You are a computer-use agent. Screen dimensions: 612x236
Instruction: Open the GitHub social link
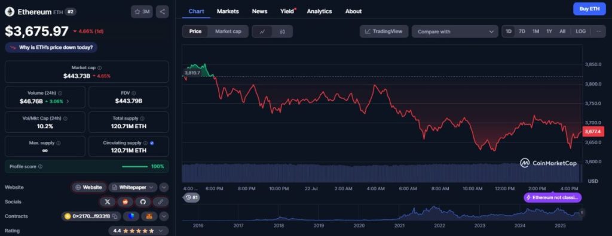point(143,201)
